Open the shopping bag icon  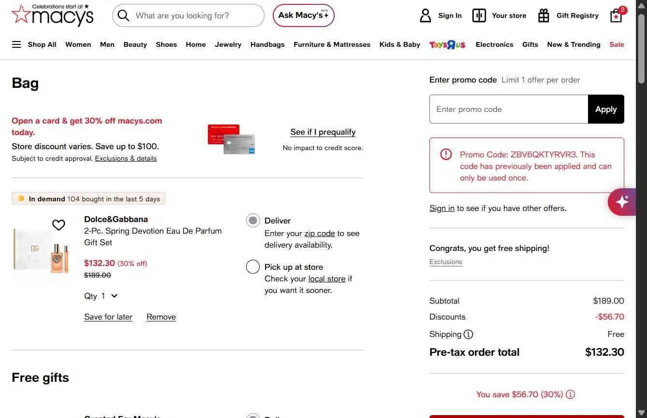pyautogui.click(x=617, y=16)
